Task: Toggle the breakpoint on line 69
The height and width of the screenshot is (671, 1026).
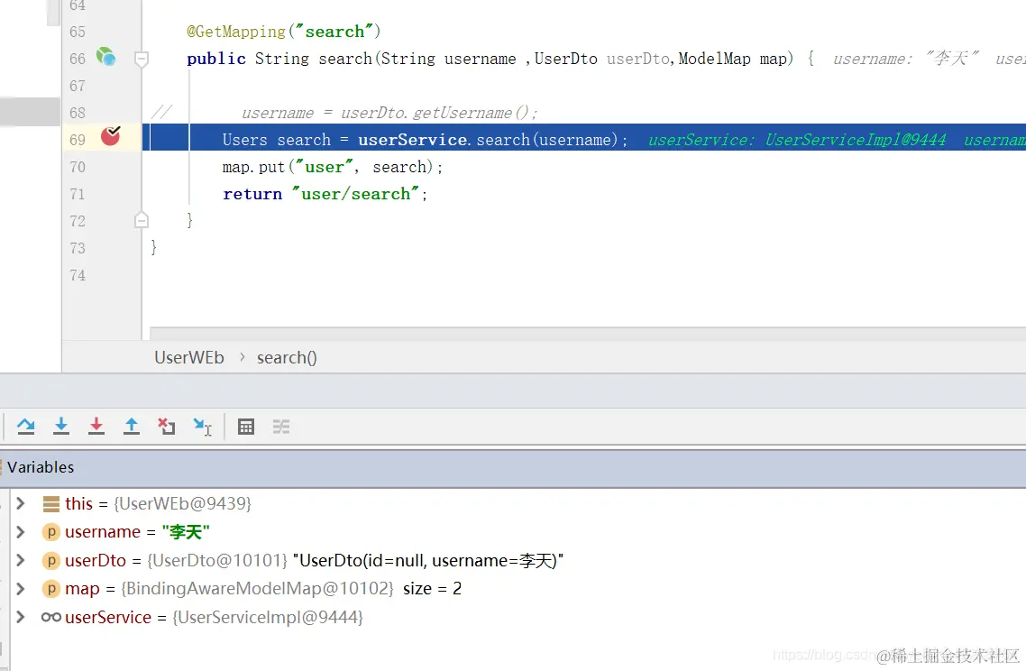Action: (x=111, y=135)
